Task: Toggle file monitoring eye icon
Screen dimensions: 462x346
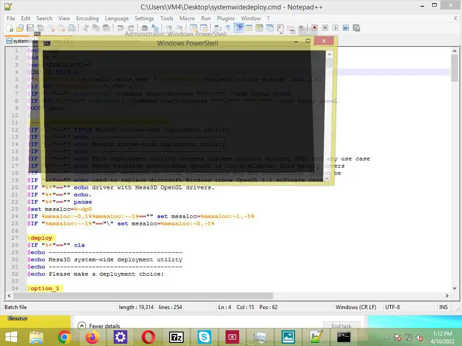Action: tap(301, 28)
